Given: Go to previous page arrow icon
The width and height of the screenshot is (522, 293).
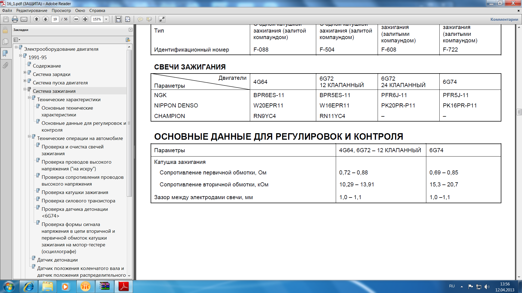Looking at the screenshot, I should pos(36,19).
